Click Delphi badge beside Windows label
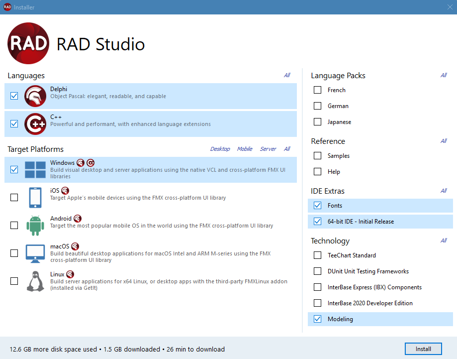Viewport: 457px width, 359px height. point(81,163)
